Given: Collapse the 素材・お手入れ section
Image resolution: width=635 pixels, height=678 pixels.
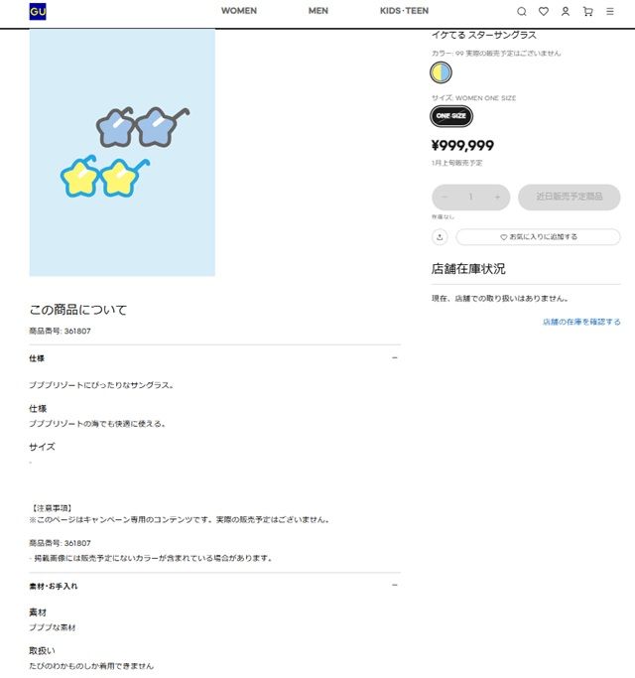Looking at the screenshot, I should [x=395, y=586].
